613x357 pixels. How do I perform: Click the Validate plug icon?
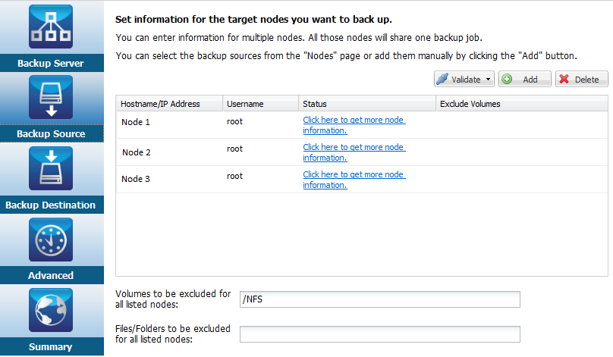point(442,80)
